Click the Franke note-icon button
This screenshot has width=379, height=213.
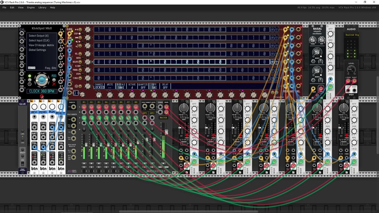80,46
